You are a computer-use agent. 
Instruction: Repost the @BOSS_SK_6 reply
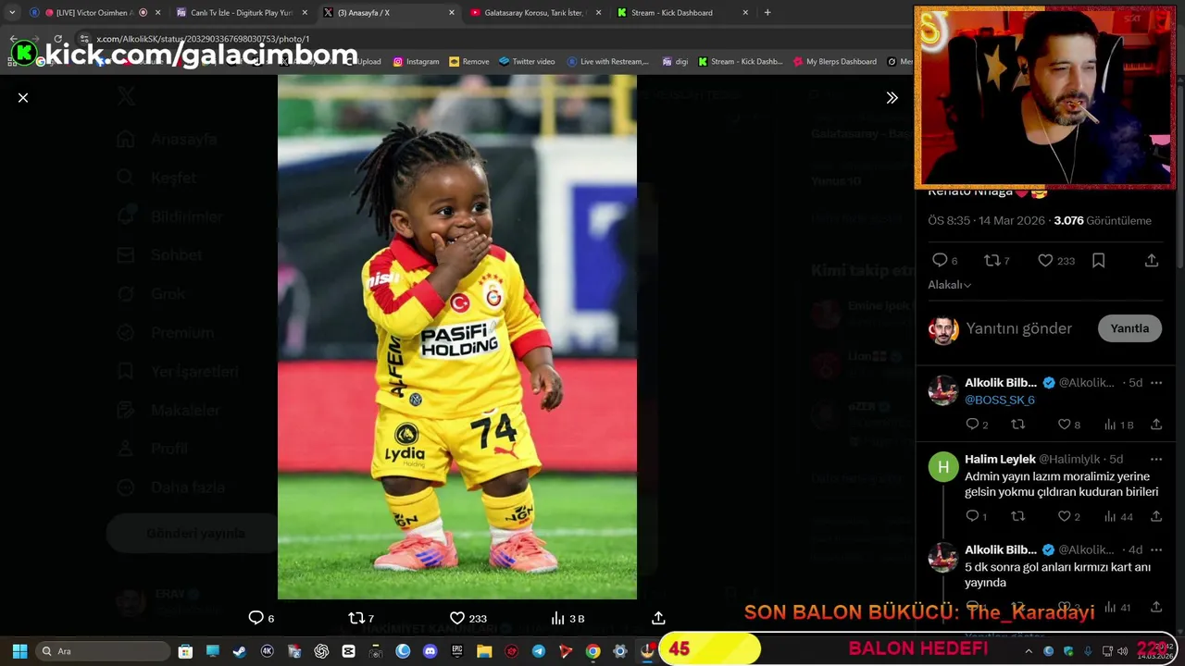pyautogui.click(x=1018, y=425)
